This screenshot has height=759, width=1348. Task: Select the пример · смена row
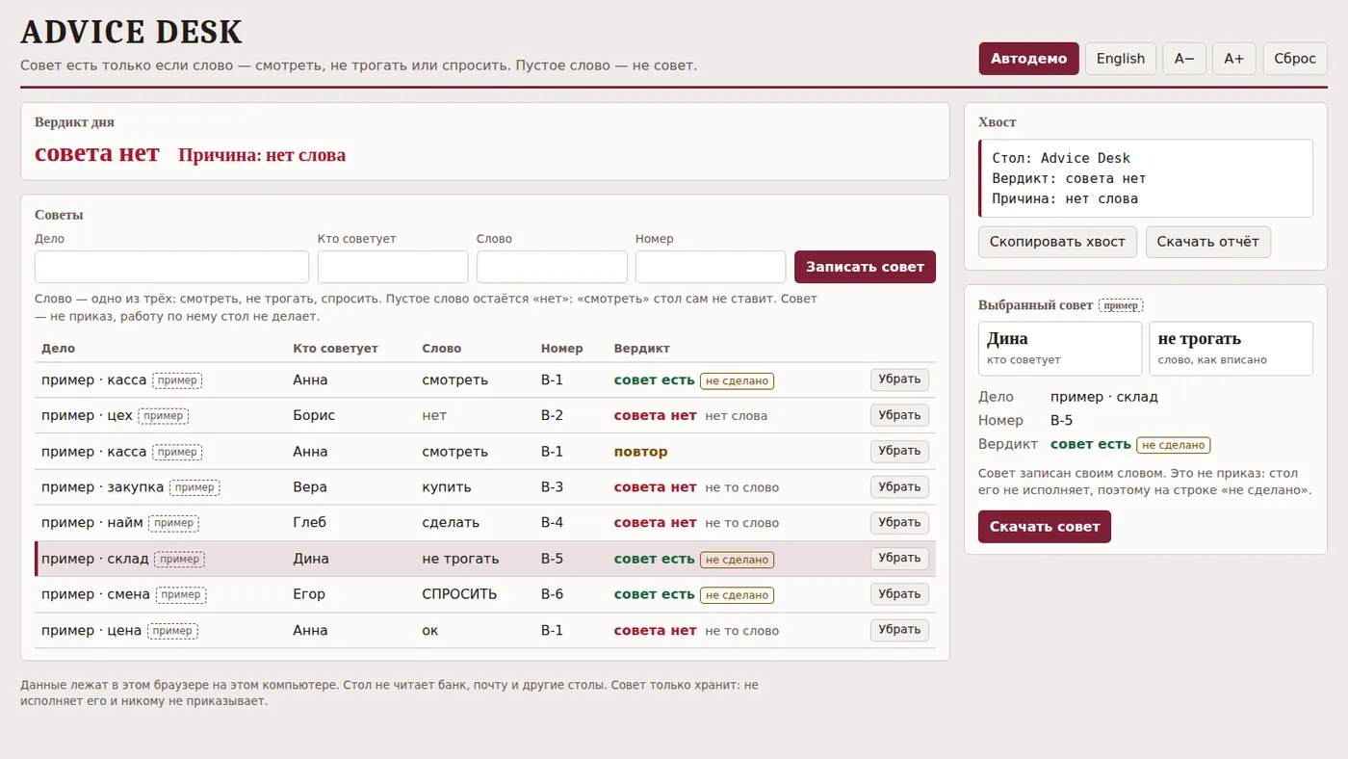[x=485, y=594]
